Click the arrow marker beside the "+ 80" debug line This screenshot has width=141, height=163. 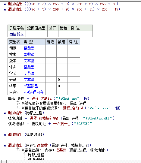pos(5,4)
